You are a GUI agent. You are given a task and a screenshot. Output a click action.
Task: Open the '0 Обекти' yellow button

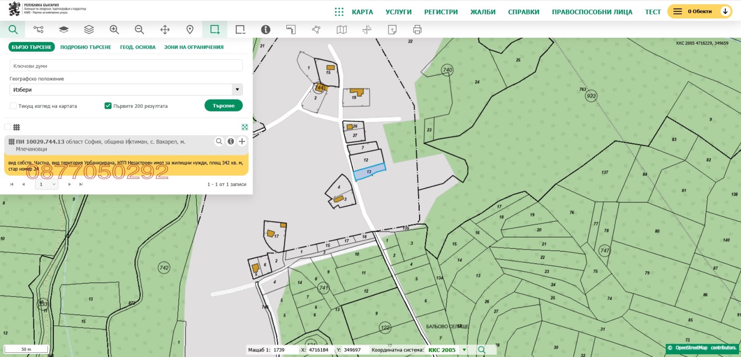pyautogui.click(x=699, y=12)
